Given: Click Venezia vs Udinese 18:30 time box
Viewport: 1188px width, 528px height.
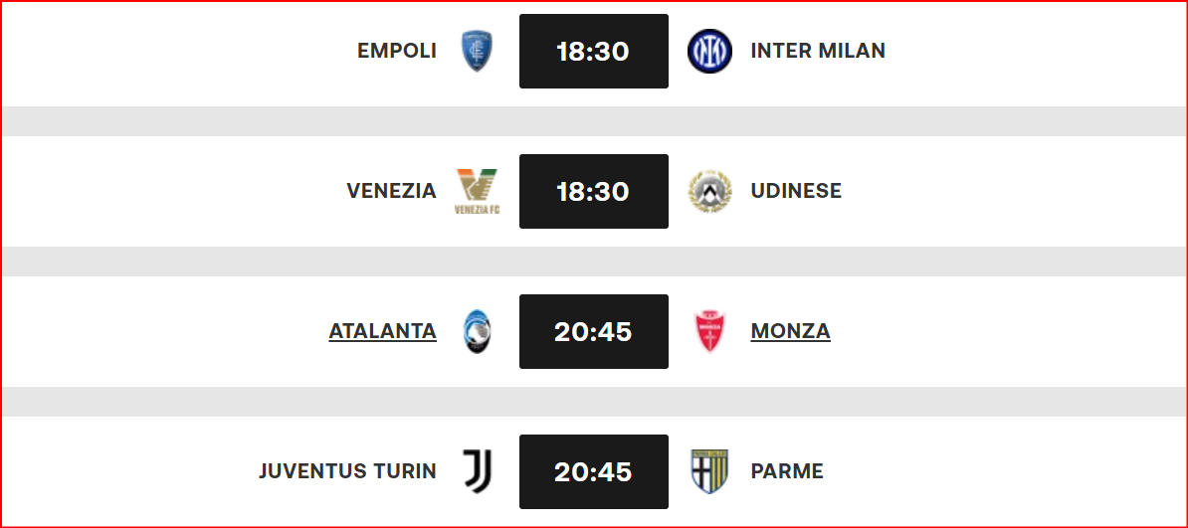Looking at the screenshot, I should 594,192.
